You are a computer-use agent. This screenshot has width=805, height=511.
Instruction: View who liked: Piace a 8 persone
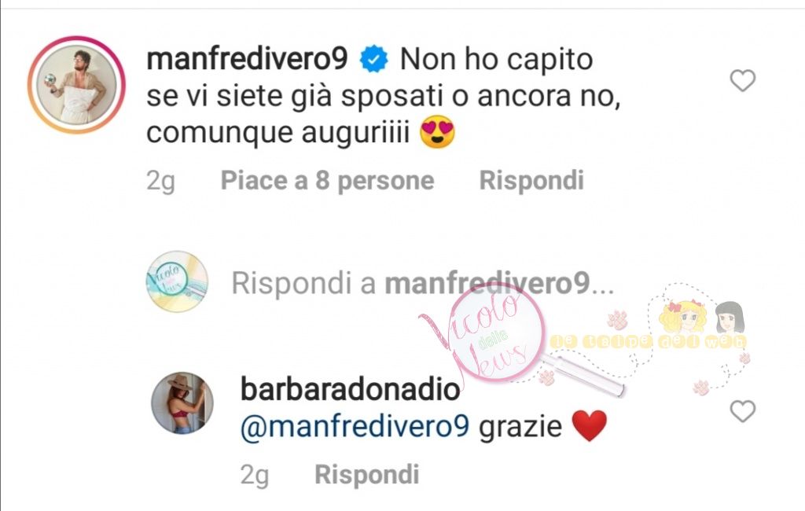[x=328, y=180]
